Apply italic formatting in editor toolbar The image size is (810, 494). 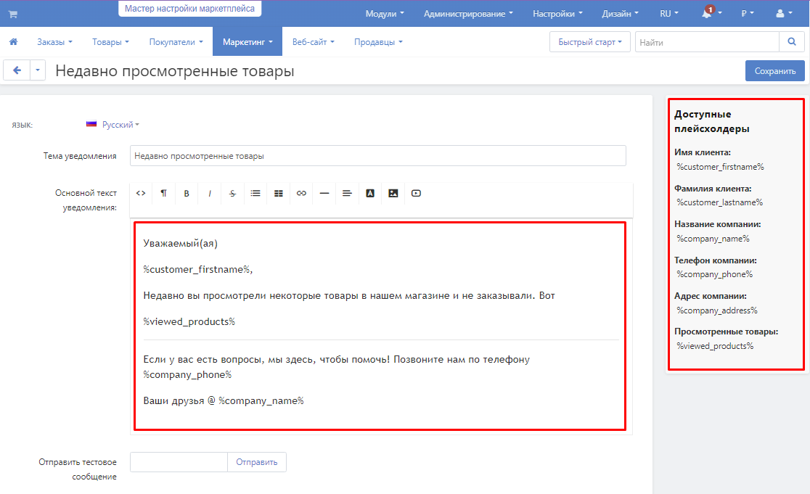pyautogui.click(x=210, y=194)
